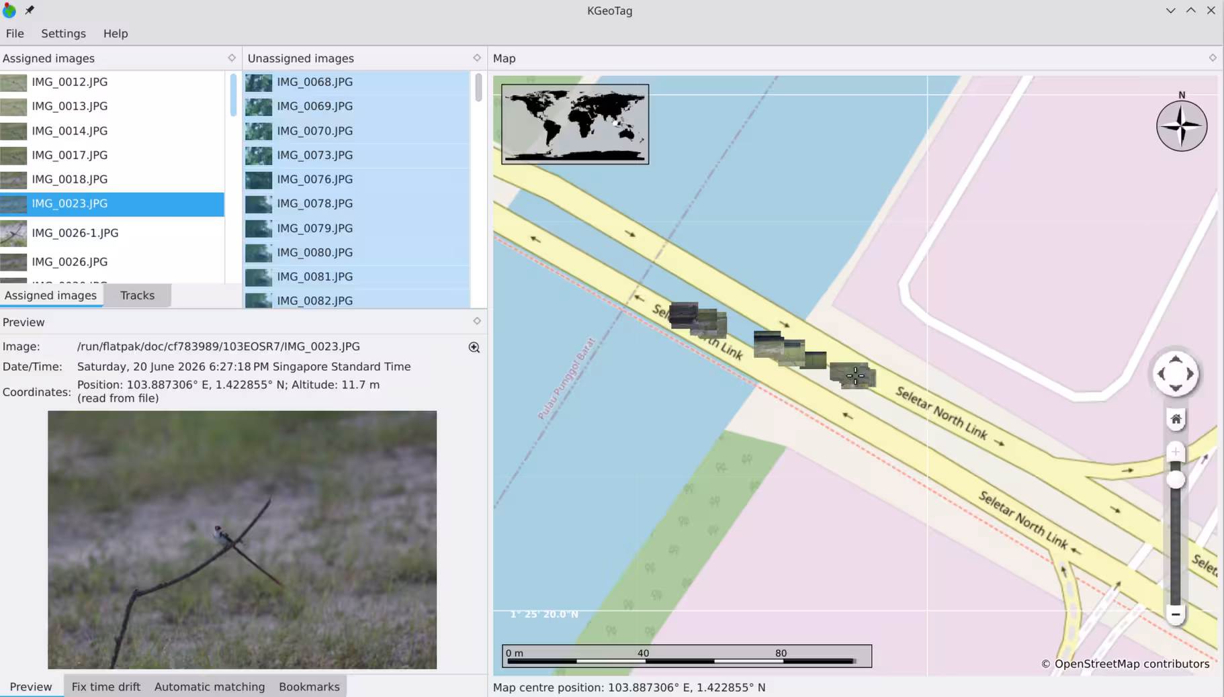Viewport: 1224px width, 697px height.
Task: Open the Settings menu
Action: pos(63,34)
